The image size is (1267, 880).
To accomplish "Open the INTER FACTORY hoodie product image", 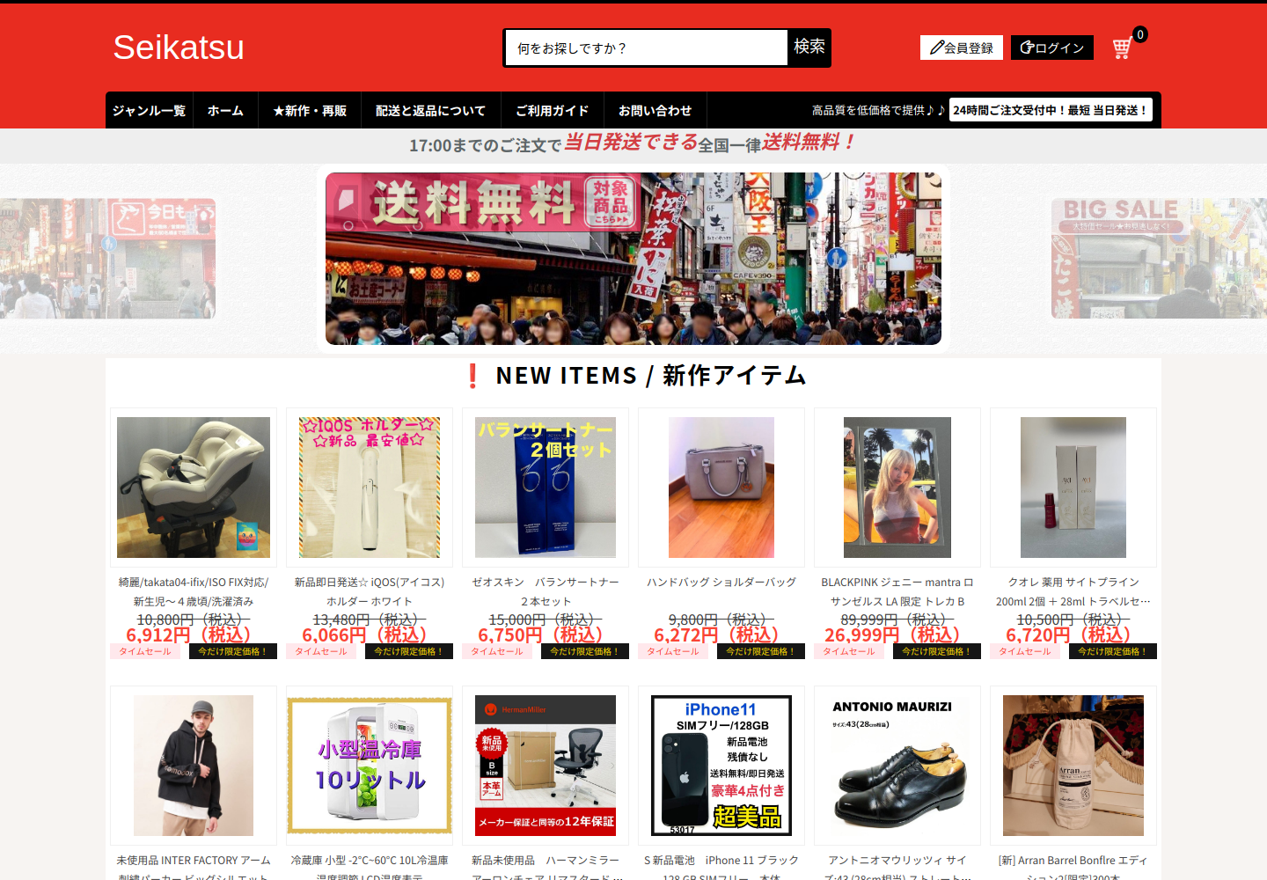I will (194, 766).
